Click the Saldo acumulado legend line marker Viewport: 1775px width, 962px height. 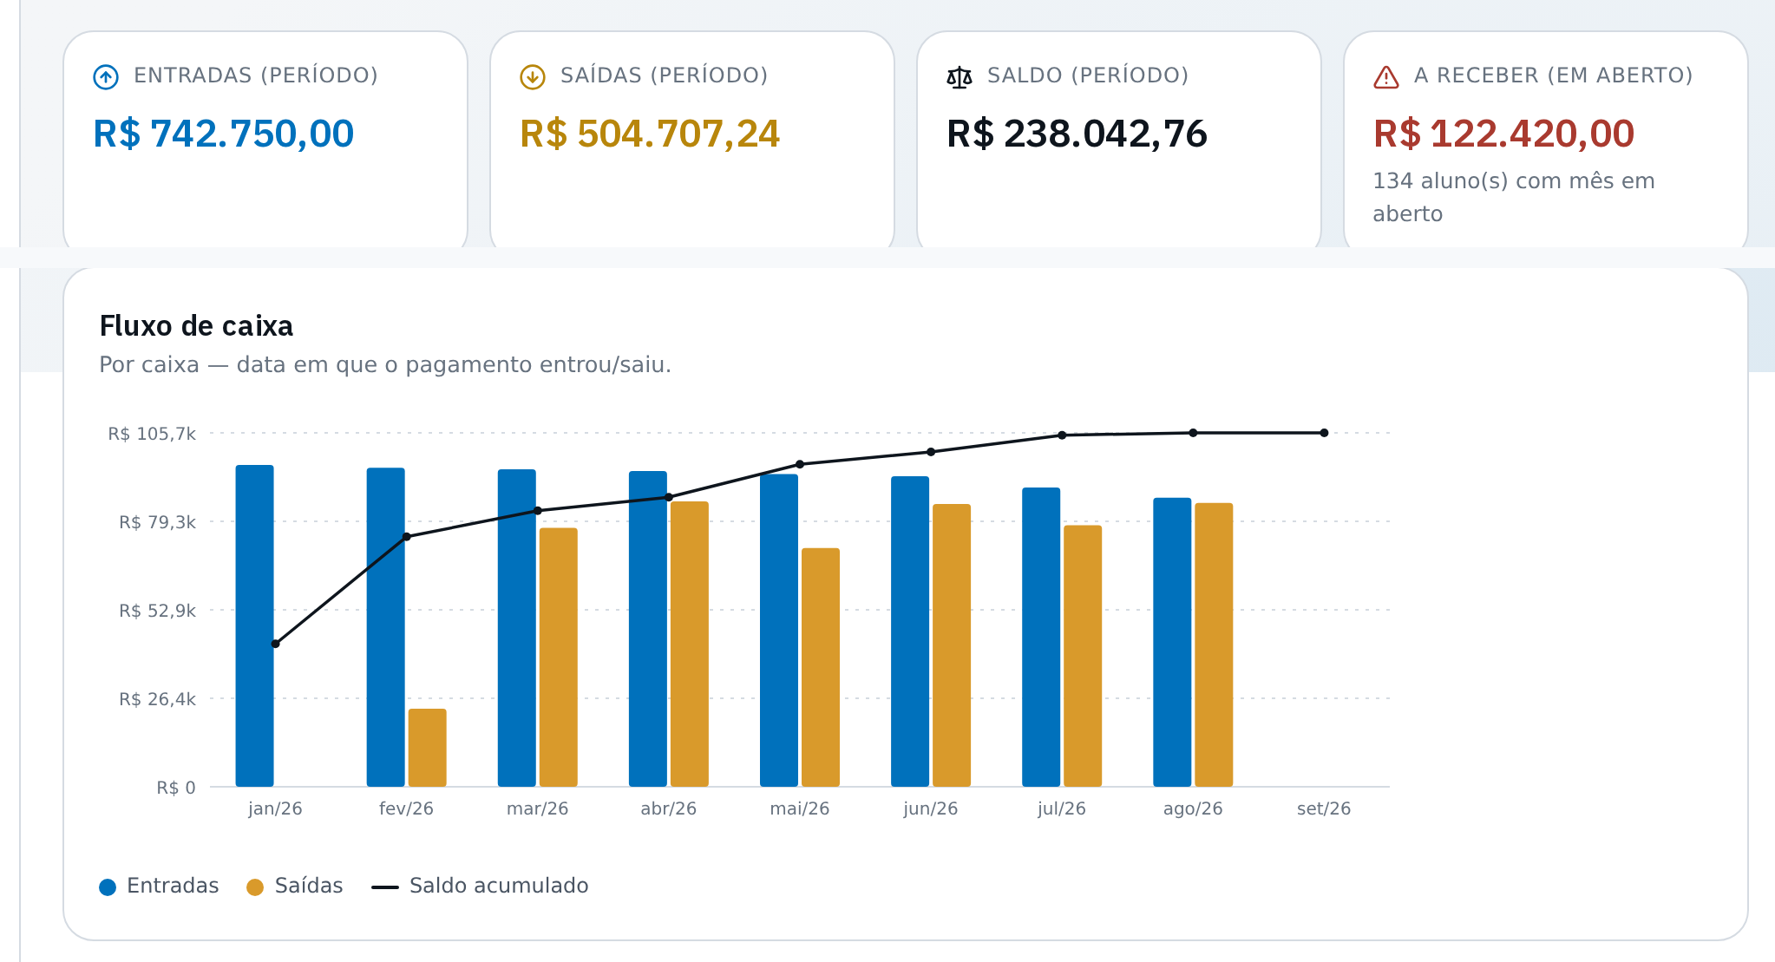(384, 887)
